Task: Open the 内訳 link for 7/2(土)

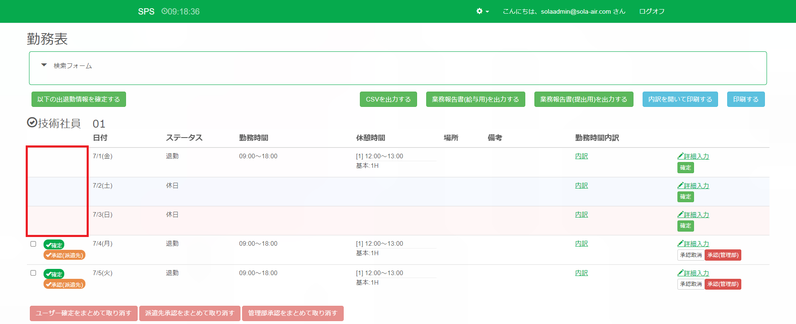Action: [x=581, y=186]
